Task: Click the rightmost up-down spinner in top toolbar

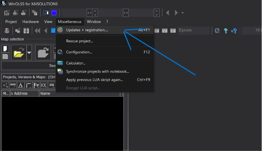Action: [x=156, y=13]
